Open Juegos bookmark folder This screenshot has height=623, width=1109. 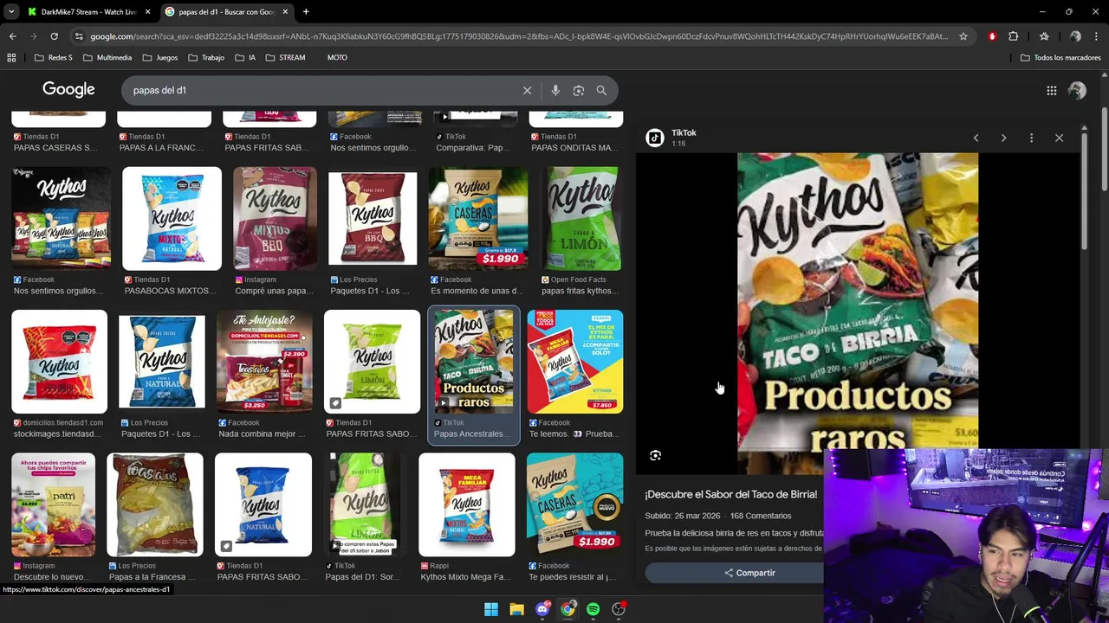point(159,58)
